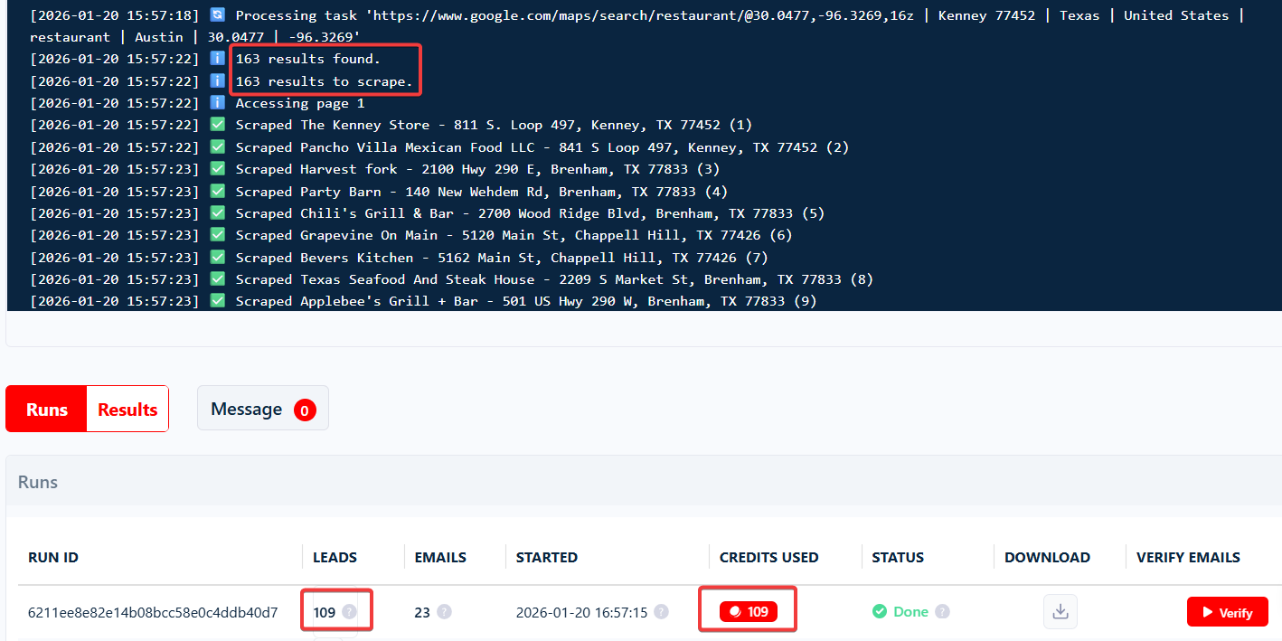
Task: Click the processing task refresh icon in log
Action: [x=217, y=15]
